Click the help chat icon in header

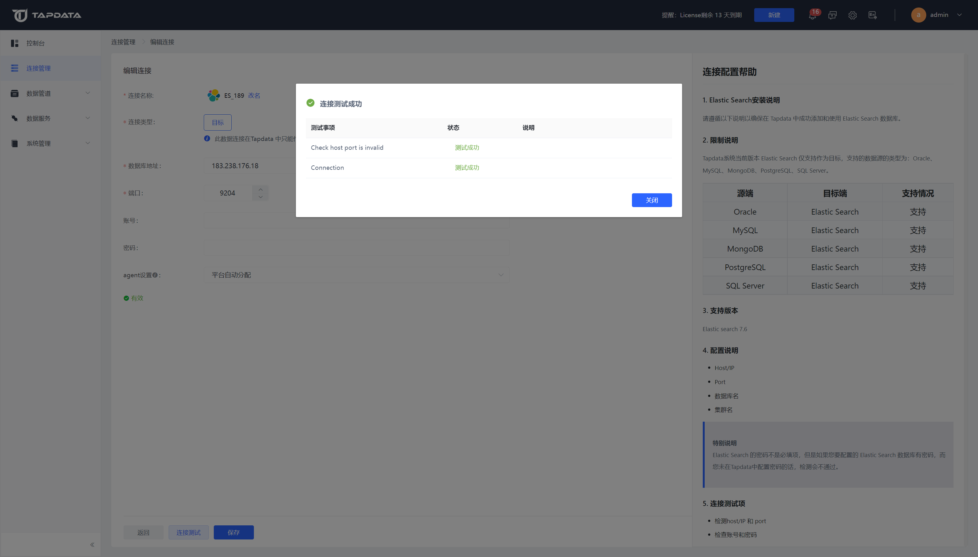click(x=832, y=15)
